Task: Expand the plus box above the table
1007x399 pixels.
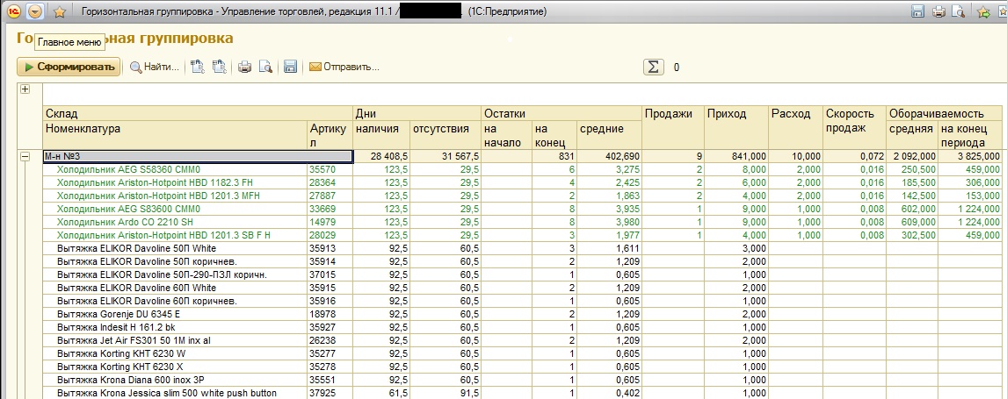Action: [x=25, y=89]
